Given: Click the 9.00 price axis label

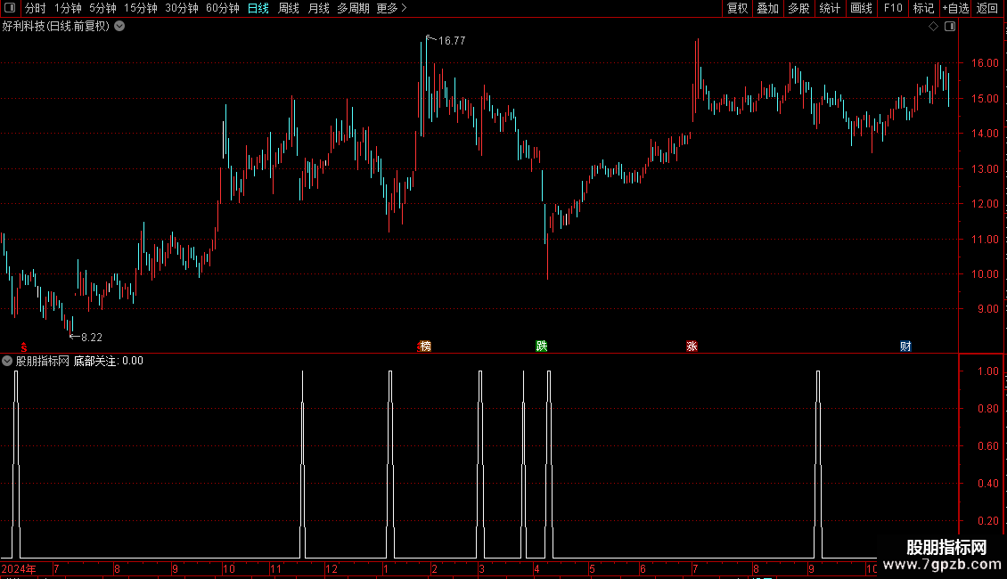Looking at the screenshot, I should tap(987, 309).
